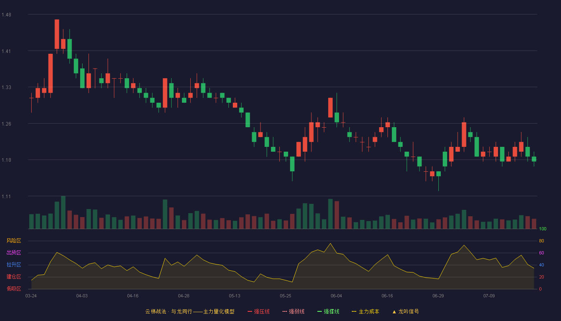Viewport: 561px width, 321px height.
Task: Select the 风险区 zone label
Action: 14,241
